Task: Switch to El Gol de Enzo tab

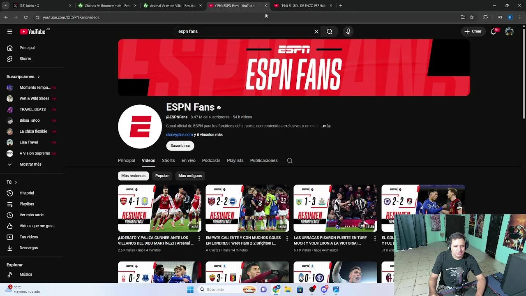Action: coord(302,6)
